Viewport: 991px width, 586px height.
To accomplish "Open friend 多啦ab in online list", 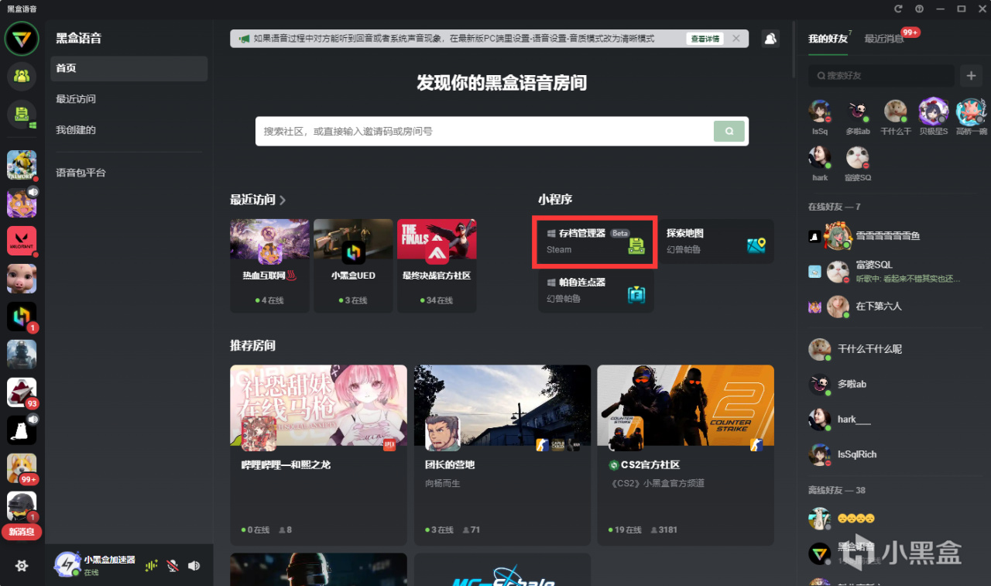I will coord(894,384).
